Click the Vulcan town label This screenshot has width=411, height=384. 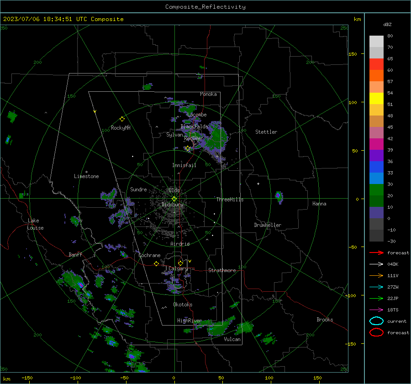232,339
